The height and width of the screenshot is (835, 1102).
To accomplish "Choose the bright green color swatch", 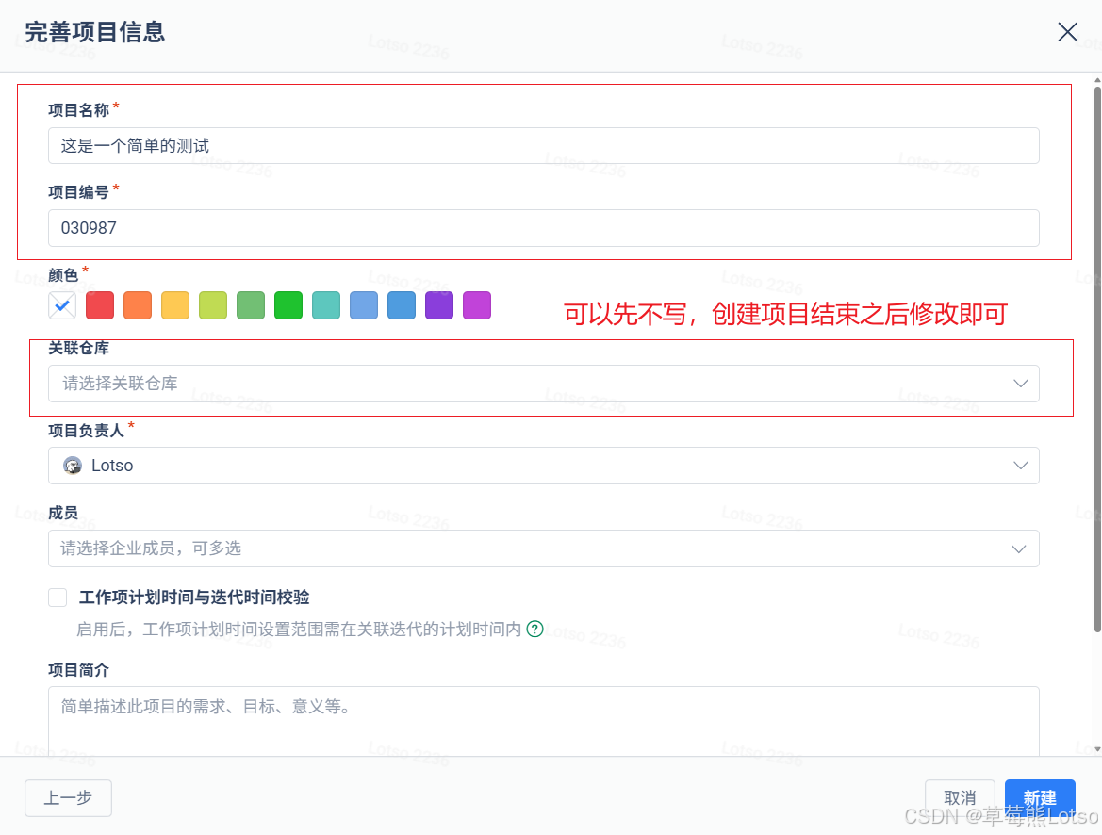I will (288, 305).
